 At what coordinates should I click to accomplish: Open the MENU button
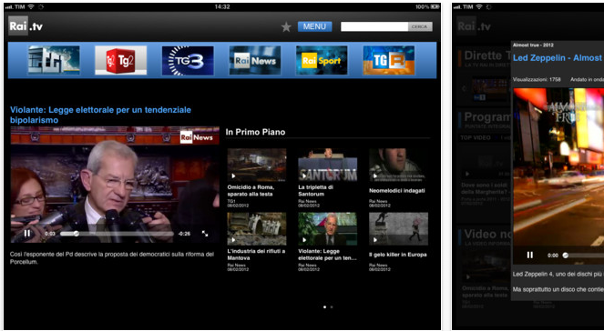[x=314, y=26]
